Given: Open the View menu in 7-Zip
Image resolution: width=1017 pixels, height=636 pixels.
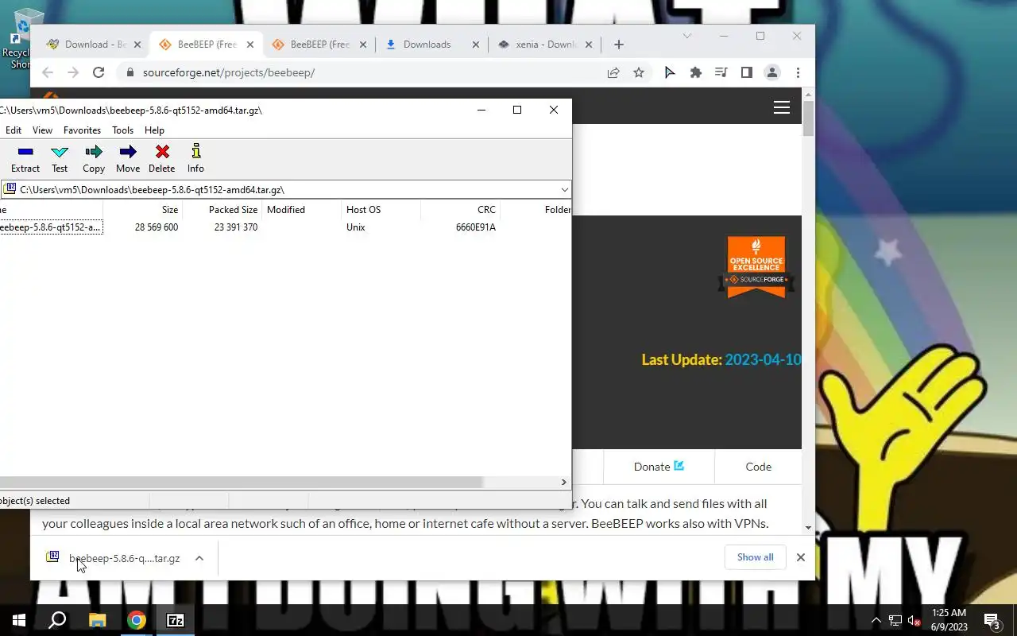Looking at the screenshot, I should click(42, 130).
